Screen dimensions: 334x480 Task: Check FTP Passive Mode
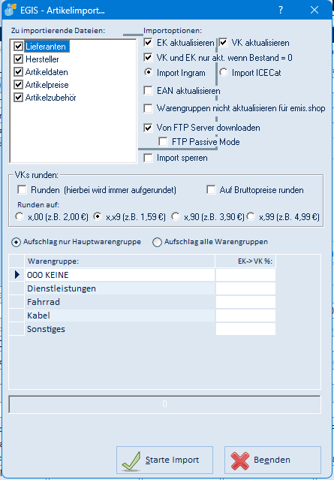point(163,142)
